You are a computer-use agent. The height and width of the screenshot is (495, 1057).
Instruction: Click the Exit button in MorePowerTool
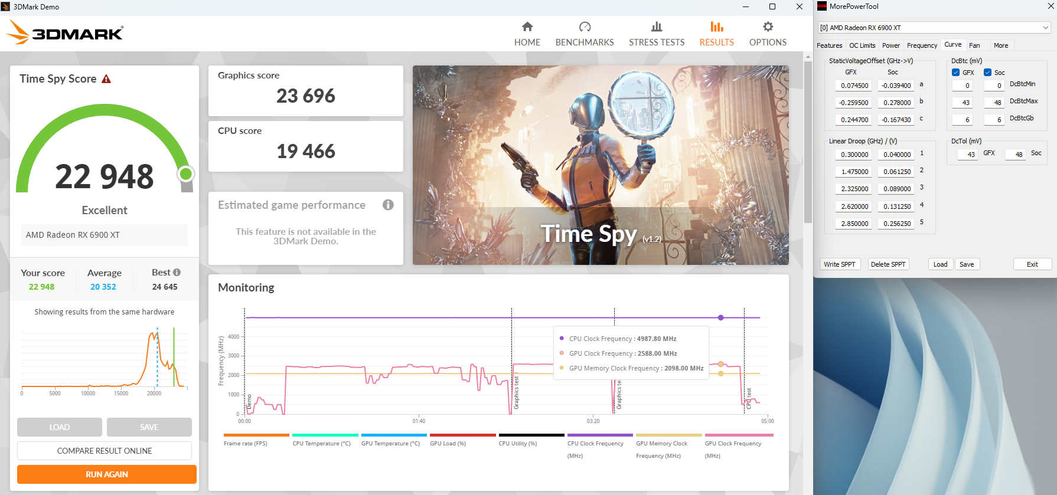[1032, 264]
